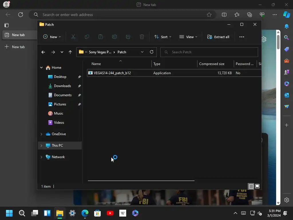Open Edge Collections icon
The image size is (293, 220).
coord(250,15)
